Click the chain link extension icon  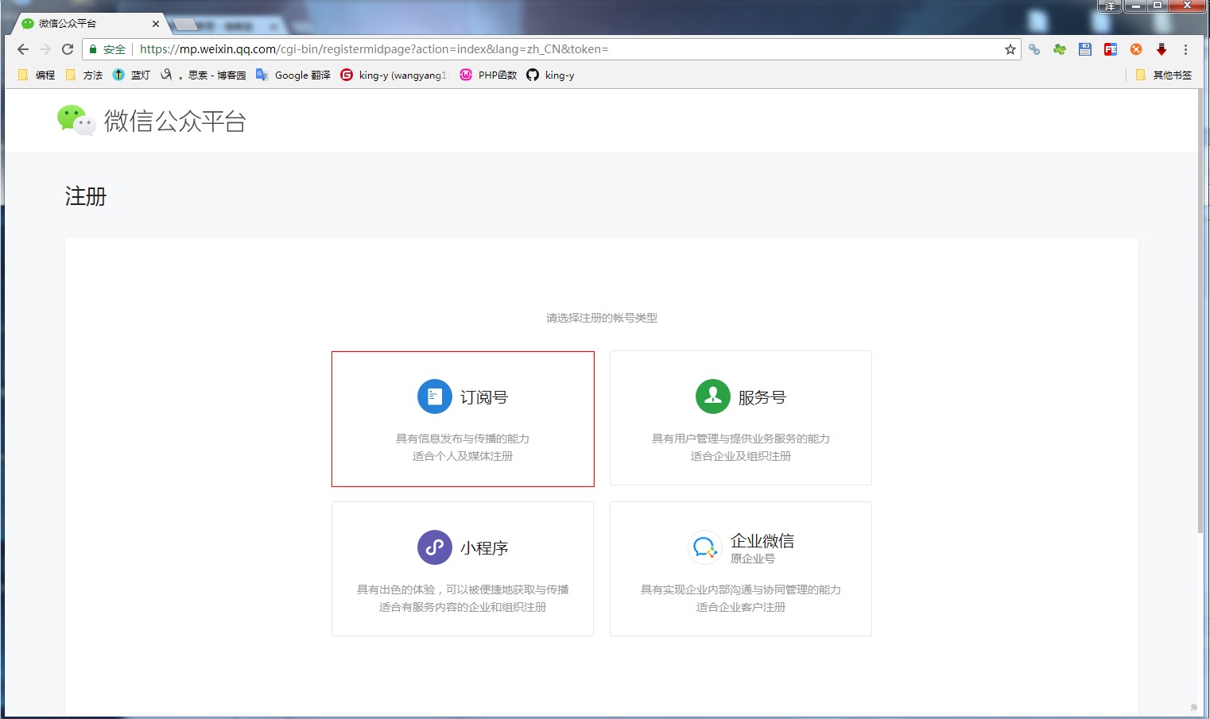click(x=1034, y=49)
